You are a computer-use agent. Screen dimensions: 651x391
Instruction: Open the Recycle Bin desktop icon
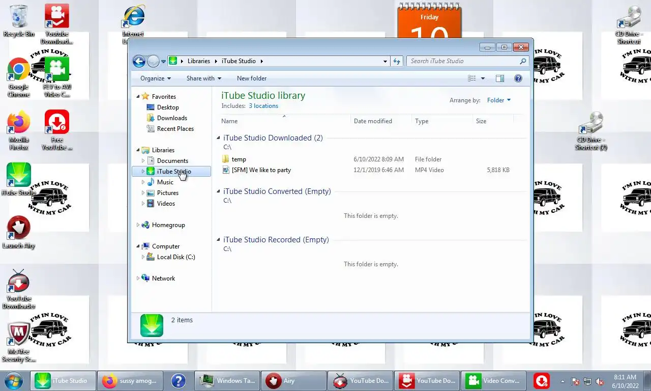pyautogui.click(x=19, y=20)
